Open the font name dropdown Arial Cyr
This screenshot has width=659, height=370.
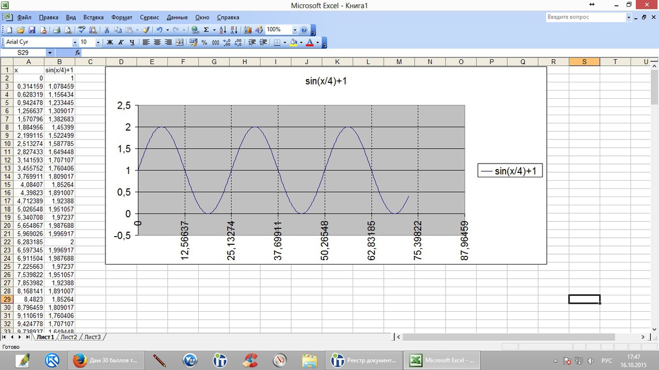point(75,42)
